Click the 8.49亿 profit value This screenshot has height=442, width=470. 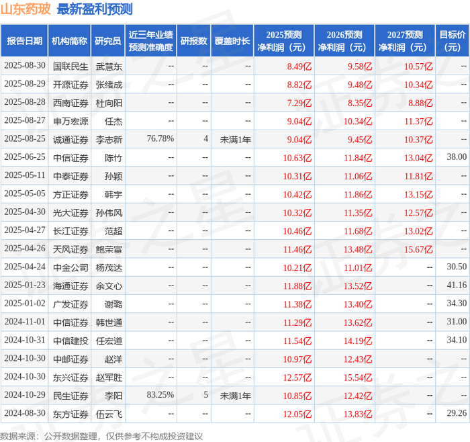tap(299, 67)
